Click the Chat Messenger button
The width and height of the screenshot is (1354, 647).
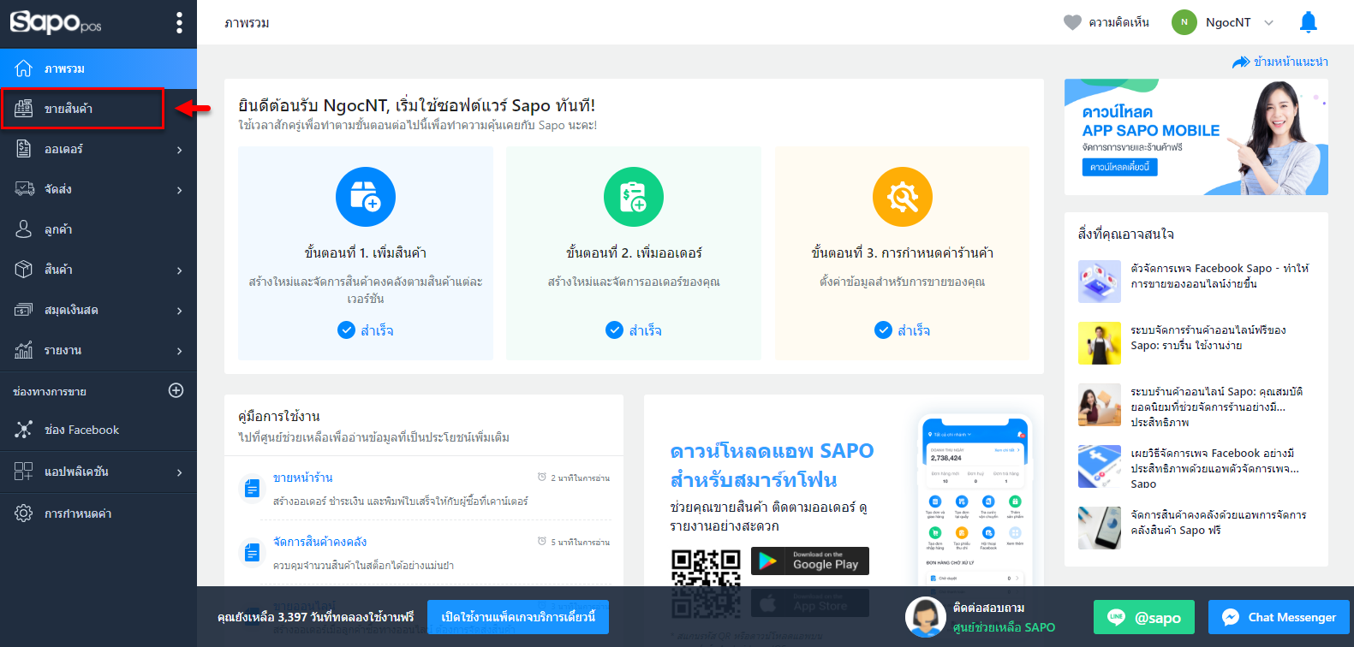[x=1279, y=617]
